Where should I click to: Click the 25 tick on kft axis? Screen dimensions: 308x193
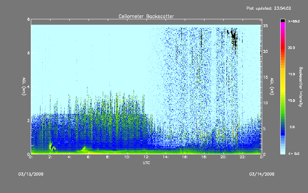(x=265, y=26)
